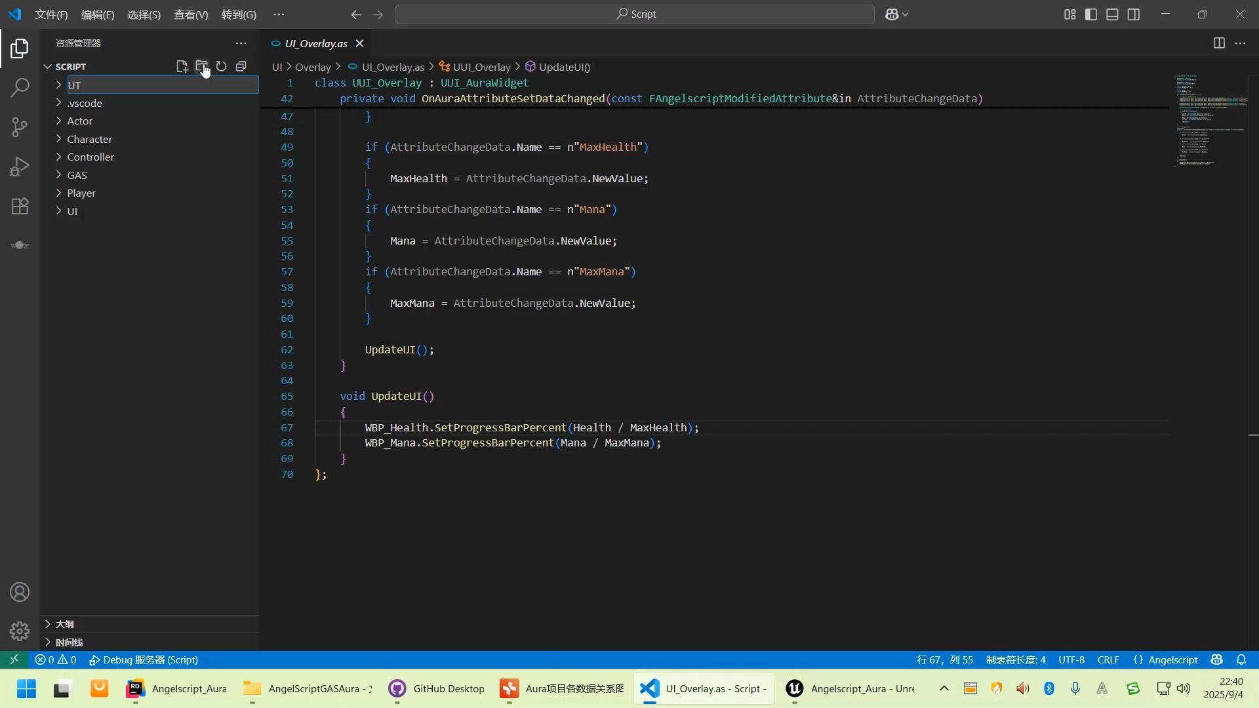Toggle the secondary sidebar
1259x708 pixels.
click(1134, 14)
